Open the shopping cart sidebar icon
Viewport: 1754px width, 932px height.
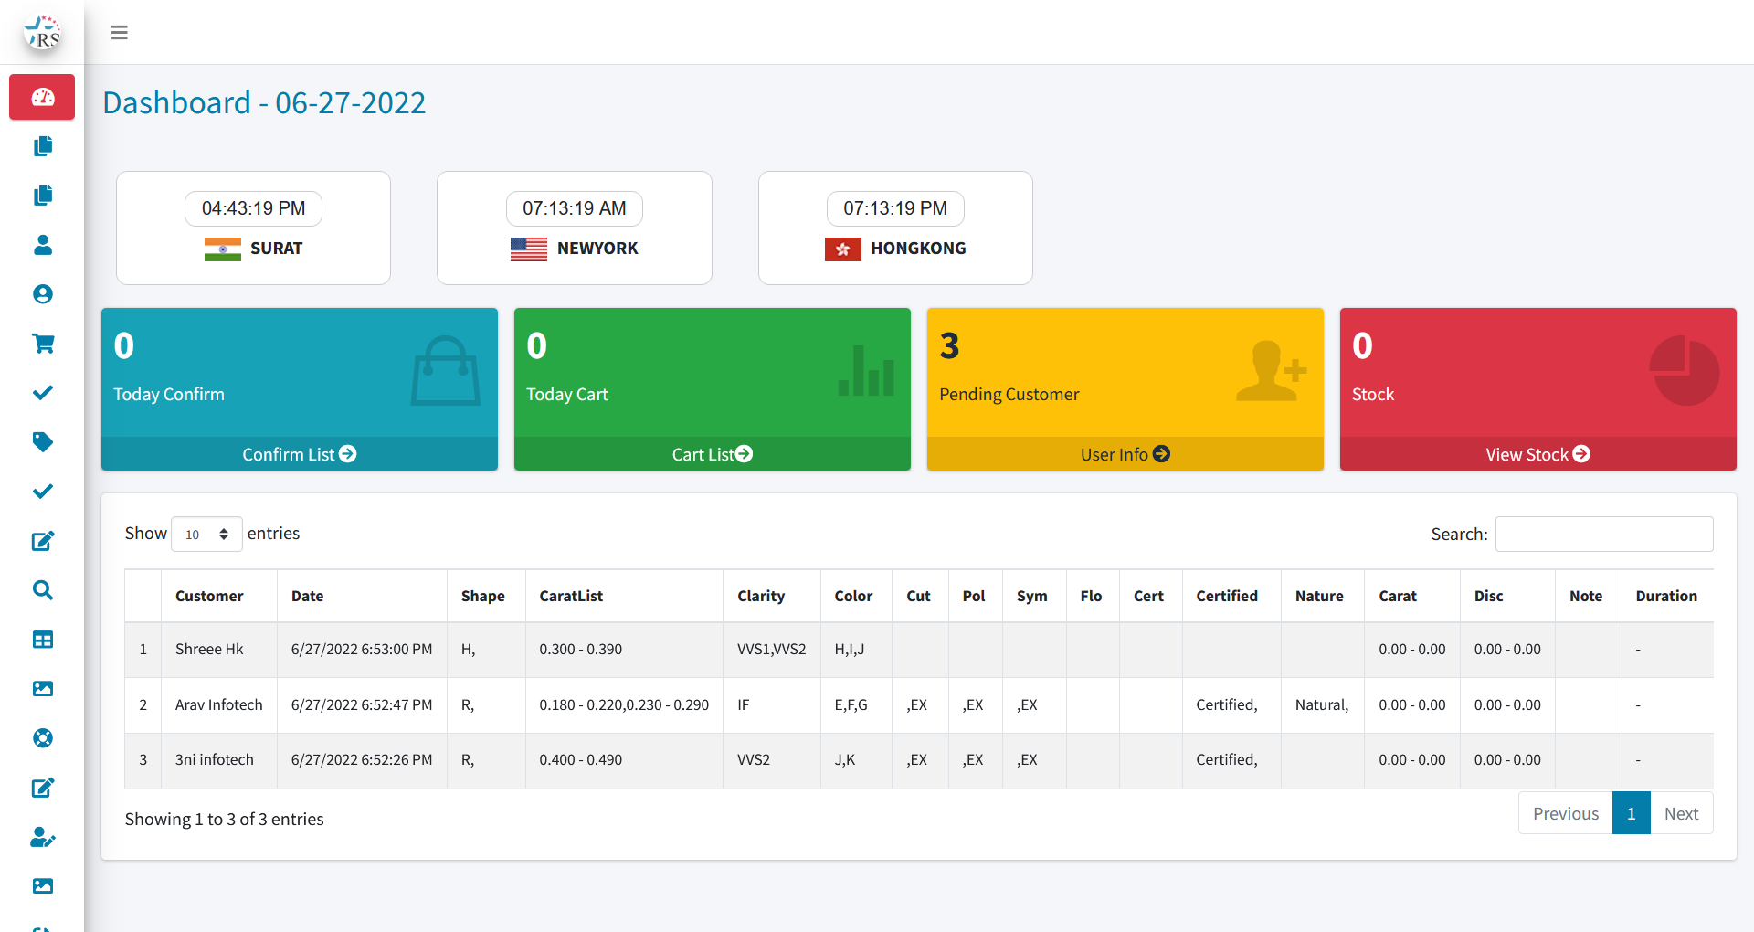(42, 344)
